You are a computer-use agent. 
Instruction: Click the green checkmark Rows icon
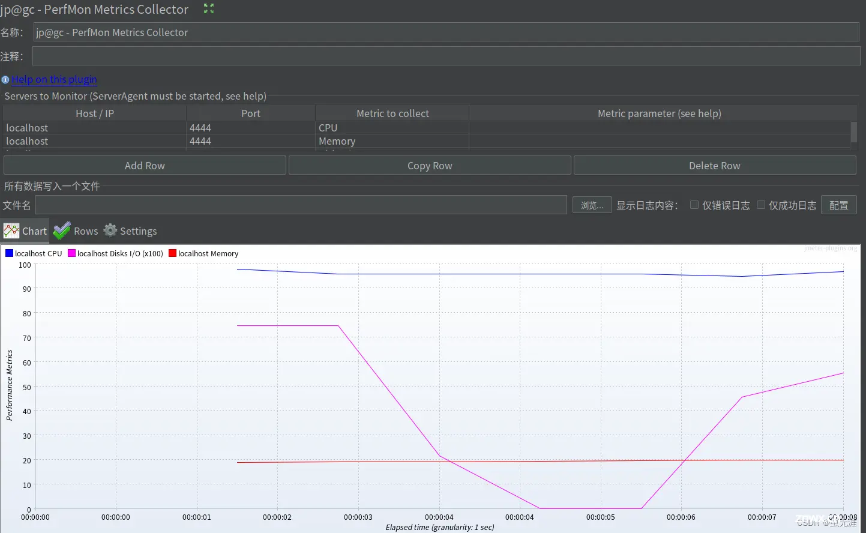point(62,231)
